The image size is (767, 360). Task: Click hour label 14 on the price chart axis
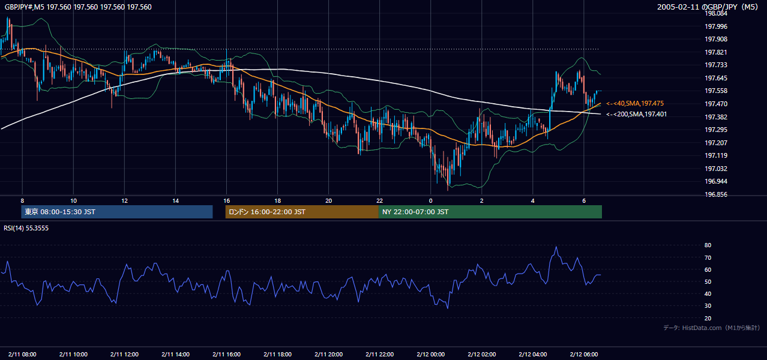coord(175,200)
